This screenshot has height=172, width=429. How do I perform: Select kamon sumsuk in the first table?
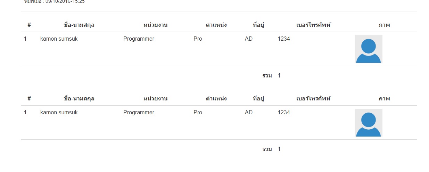(x=59, y=39)
